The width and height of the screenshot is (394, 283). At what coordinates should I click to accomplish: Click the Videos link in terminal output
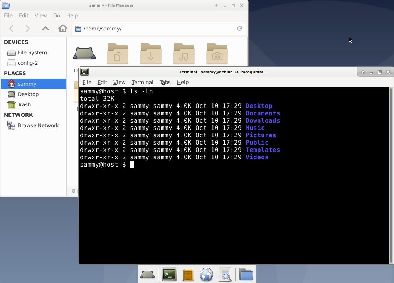coord(257,157)
